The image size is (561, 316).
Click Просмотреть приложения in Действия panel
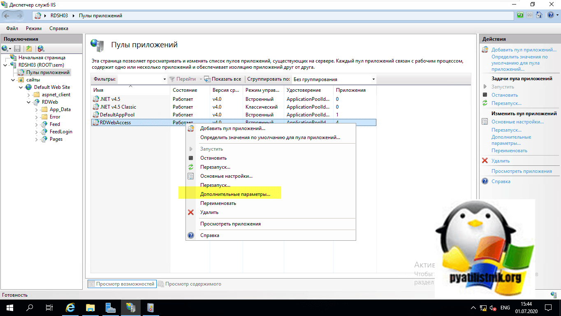pyautogui.click(x=522, y=171)
